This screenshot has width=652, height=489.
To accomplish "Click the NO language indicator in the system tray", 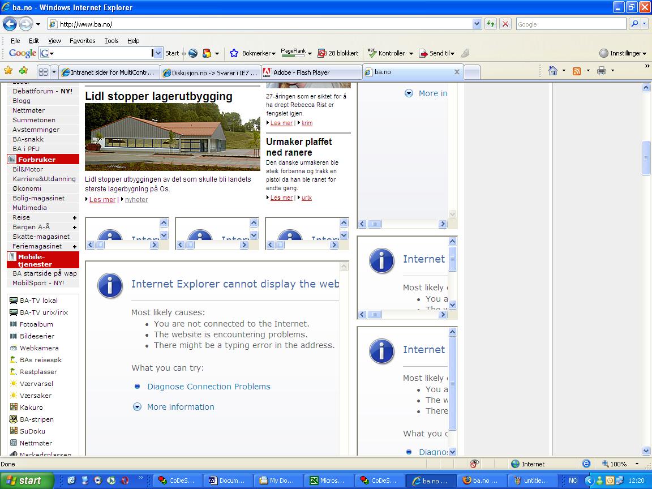I will coord(573,481).
